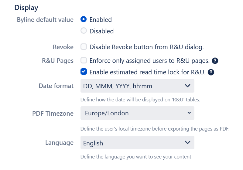
Task: Click the Byline default value label
Action: (45, 20)
